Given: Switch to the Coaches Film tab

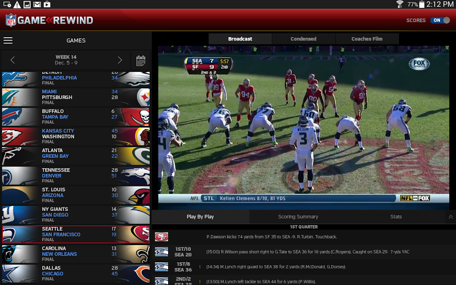Looking at the screenshot, I should 367,39.
